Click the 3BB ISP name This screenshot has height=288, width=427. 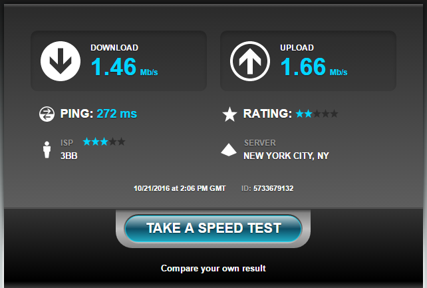[x=69, y=156]
